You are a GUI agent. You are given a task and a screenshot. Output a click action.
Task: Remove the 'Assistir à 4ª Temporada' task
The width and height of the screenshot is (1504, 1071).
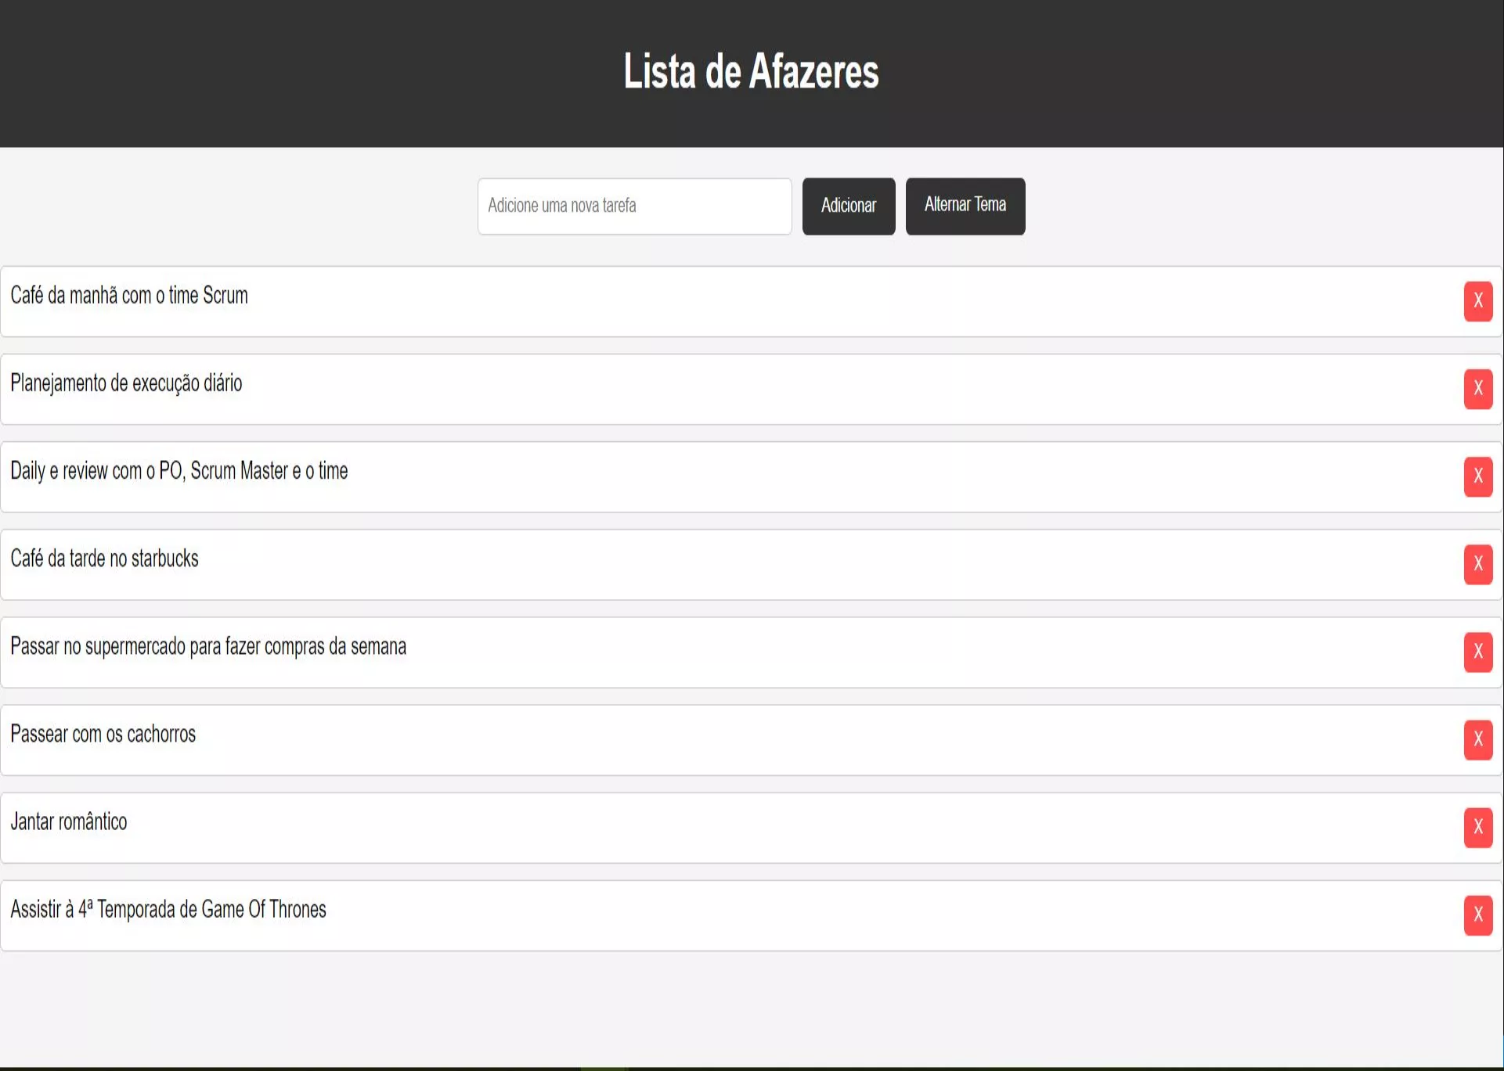coord(1478,915)
